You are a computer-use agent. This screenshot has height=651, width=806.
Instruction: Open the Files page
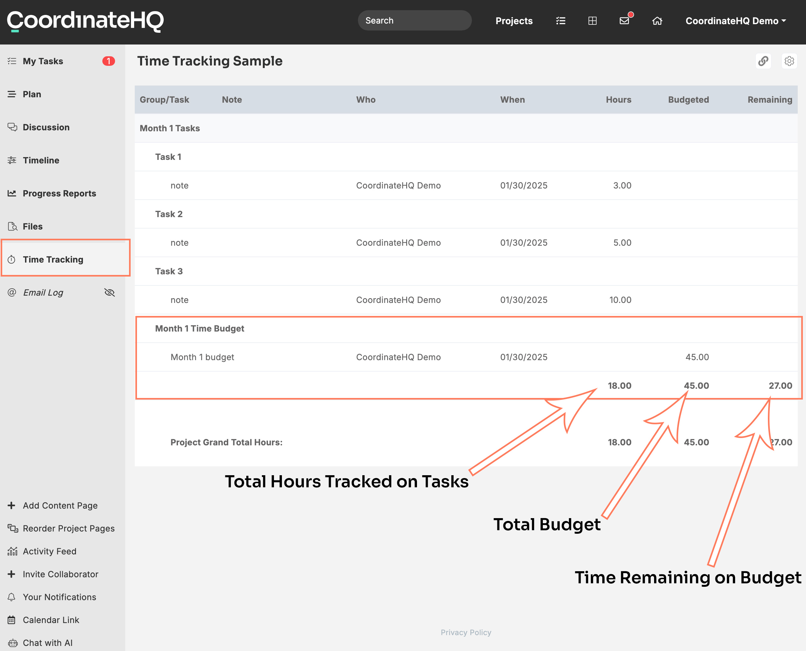tap(33, 226)
